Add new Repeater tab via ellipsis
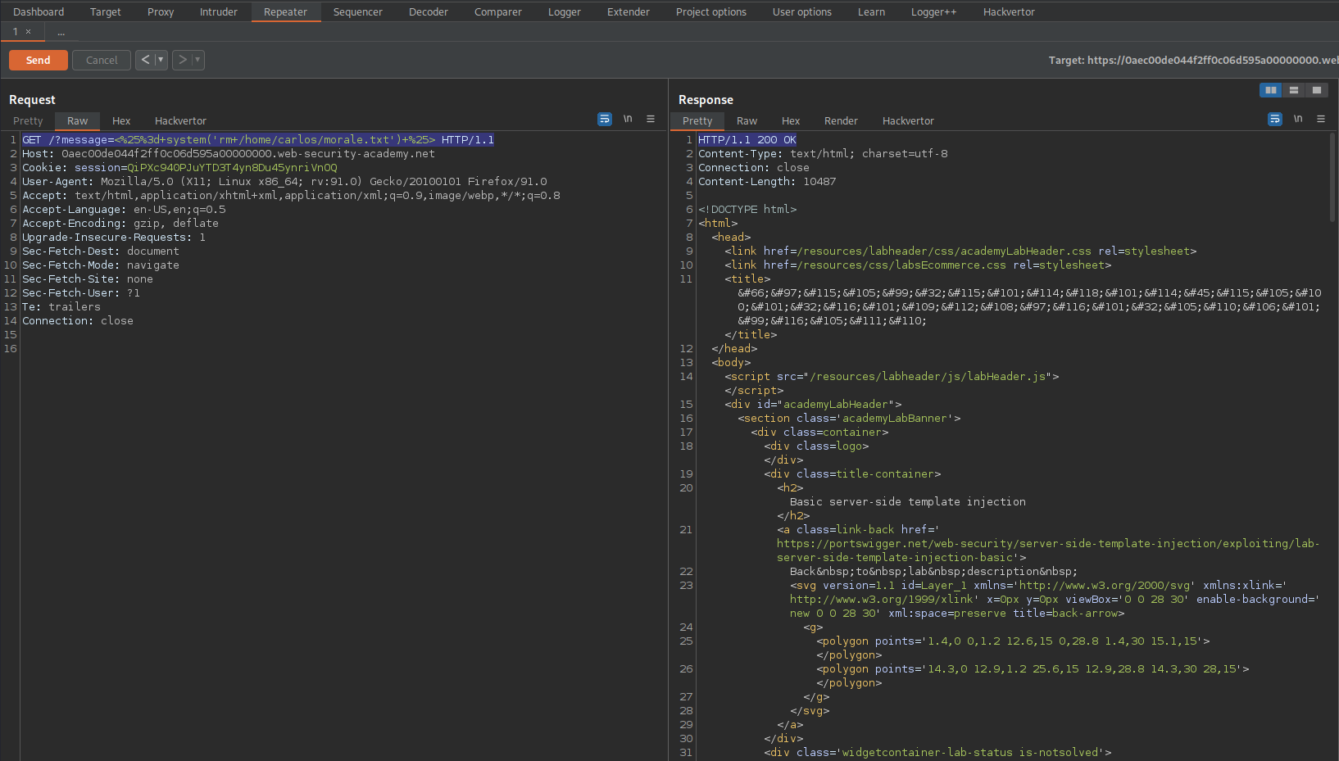This screenshot has width=1339, height=761. 61,32
